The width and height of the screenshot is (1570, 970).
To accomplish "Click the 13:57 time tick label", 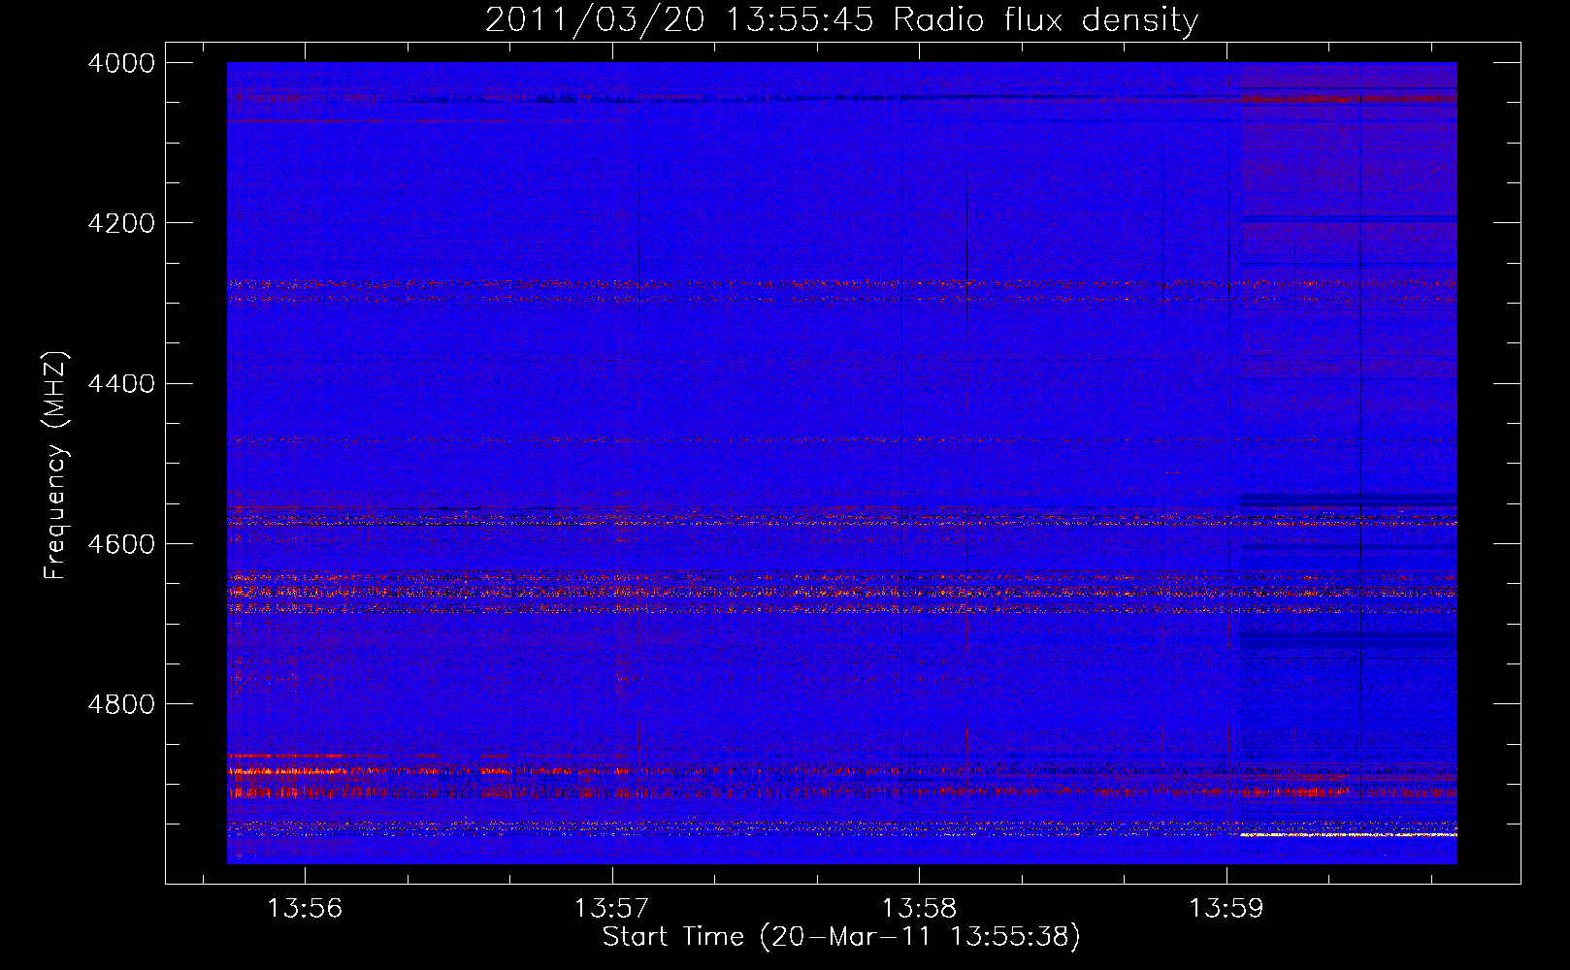I will click(612, 909).
